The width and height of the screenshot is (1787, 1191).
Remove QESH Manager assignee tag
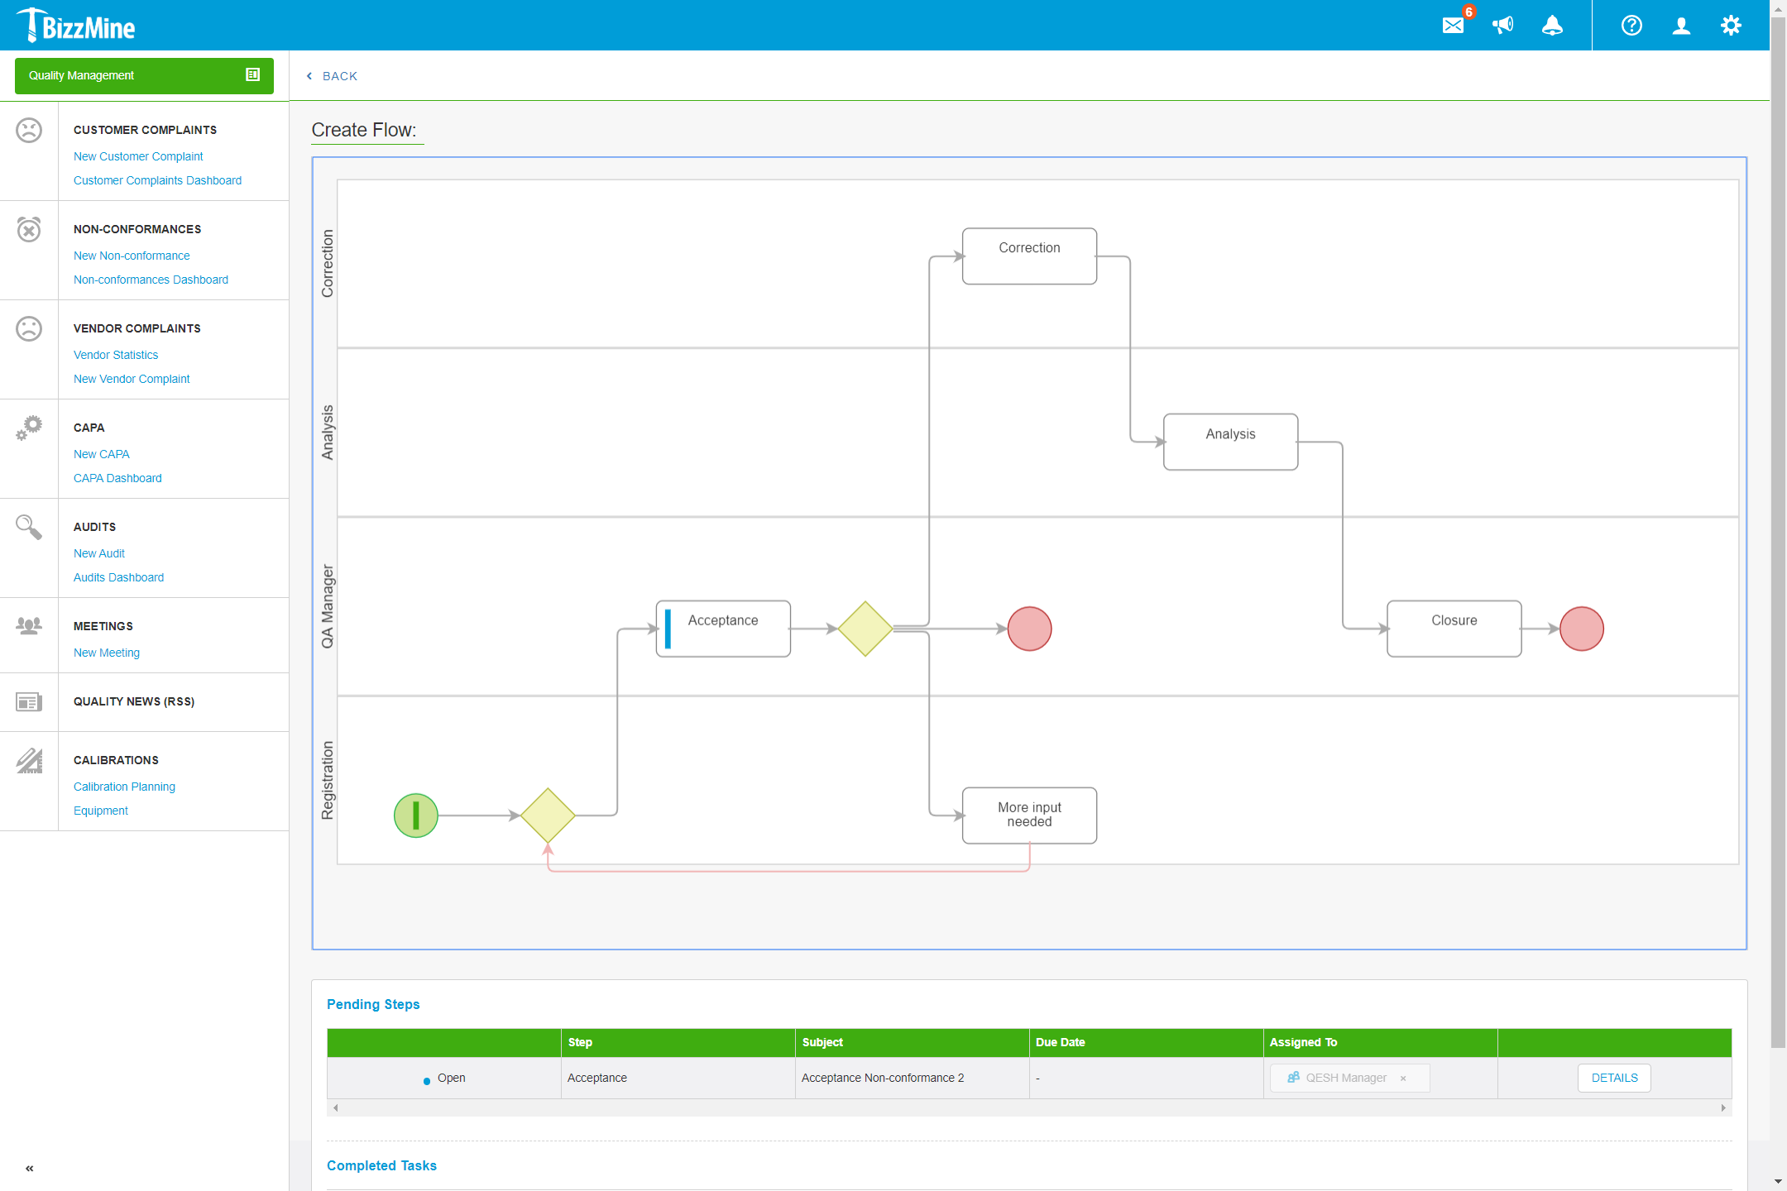[x=1403, y=1079]
